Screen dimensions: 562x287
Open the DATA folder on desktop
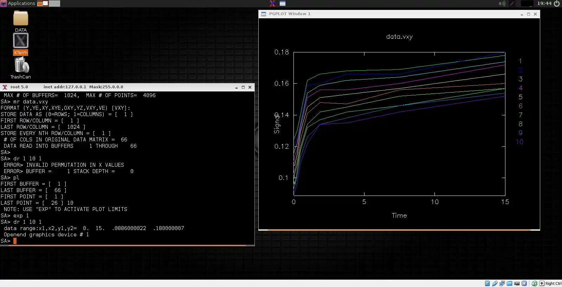tap(21, 19)
